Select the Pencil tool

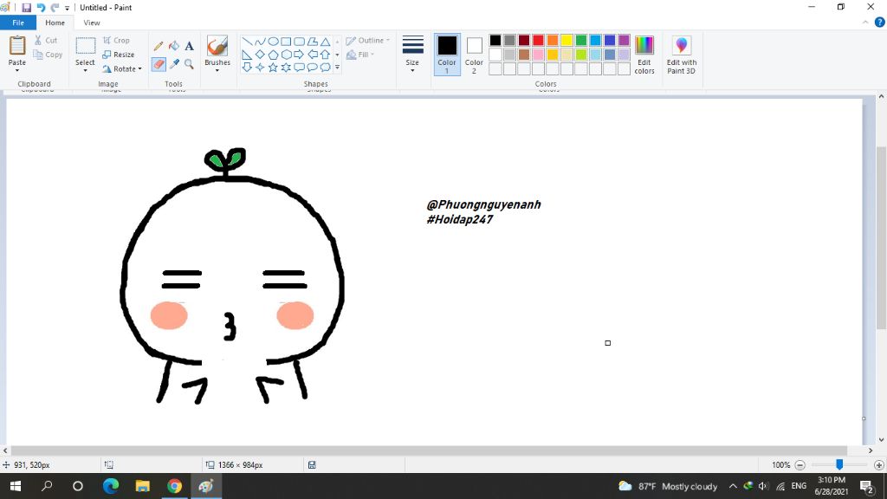click(159, 46)
